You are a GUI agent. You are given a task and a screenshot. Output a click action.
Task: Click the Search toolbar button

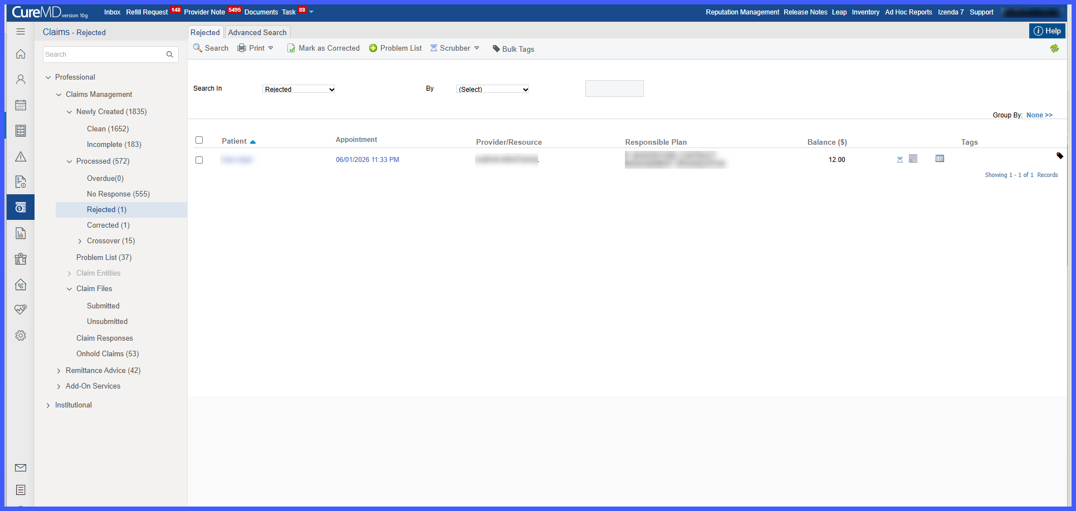(211, 48)
